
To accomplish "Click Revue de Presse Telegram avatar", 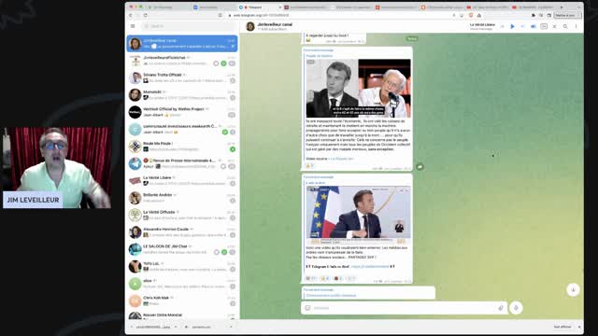I will 135,163.
